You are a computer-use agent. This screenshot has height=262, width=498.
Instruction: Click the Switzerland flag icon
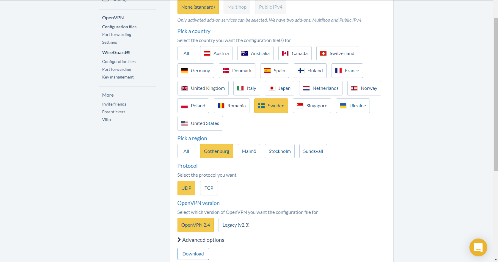click(x=323, y=53)
